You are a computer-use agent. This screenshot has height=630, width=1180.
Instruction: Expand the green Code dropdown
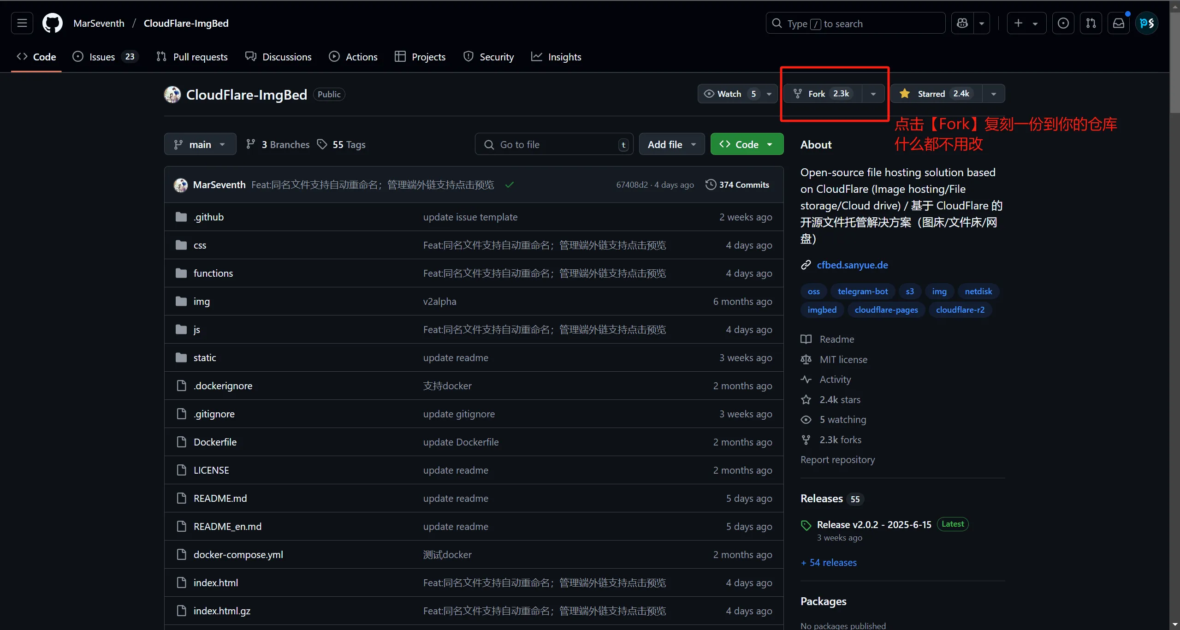tap(747, 144)
